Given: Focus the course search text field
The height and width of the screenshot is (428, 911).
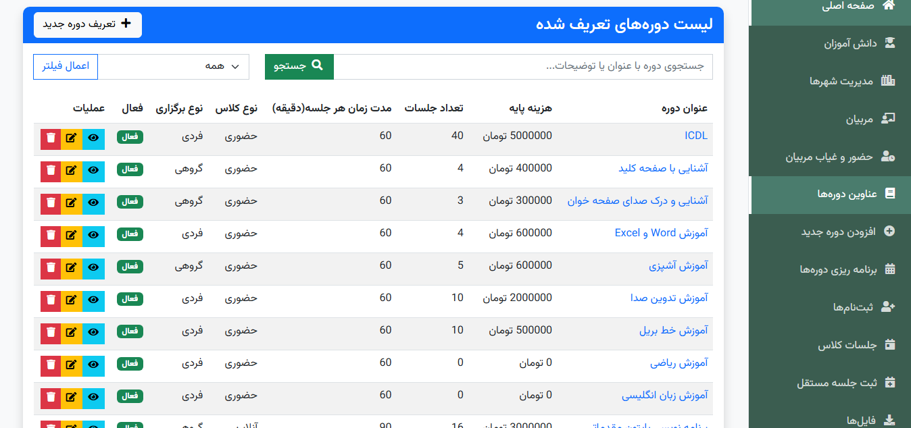Looking at the screenshot, I should [523, 66].
